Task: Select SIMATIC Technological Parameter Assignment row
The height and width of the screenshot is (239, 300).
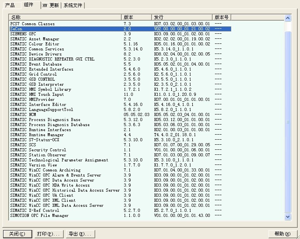Action: (120, 160)
